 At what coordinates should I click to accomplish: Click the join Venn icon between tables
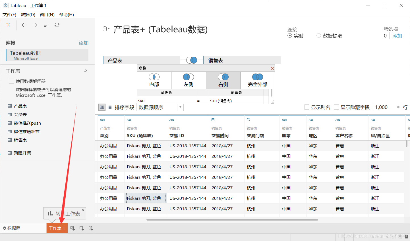click(x=192, y=60)
